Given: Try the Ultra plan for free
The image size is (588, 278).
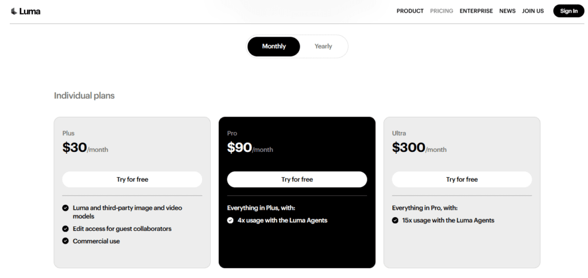Looking at the screenshot, I should (462, 179).
